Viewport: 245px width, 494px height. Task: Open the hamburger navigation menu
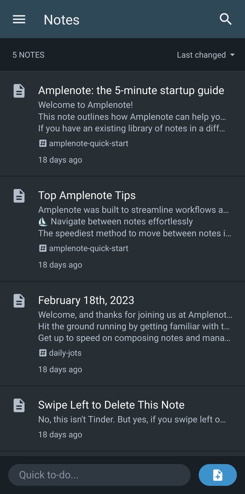click(19, 19)
